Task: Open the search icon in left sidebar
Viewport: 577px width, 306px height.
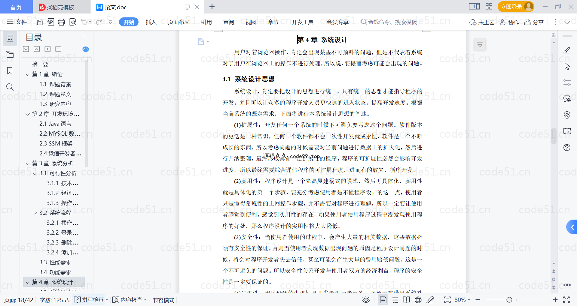Action: [x=10, y=87]
